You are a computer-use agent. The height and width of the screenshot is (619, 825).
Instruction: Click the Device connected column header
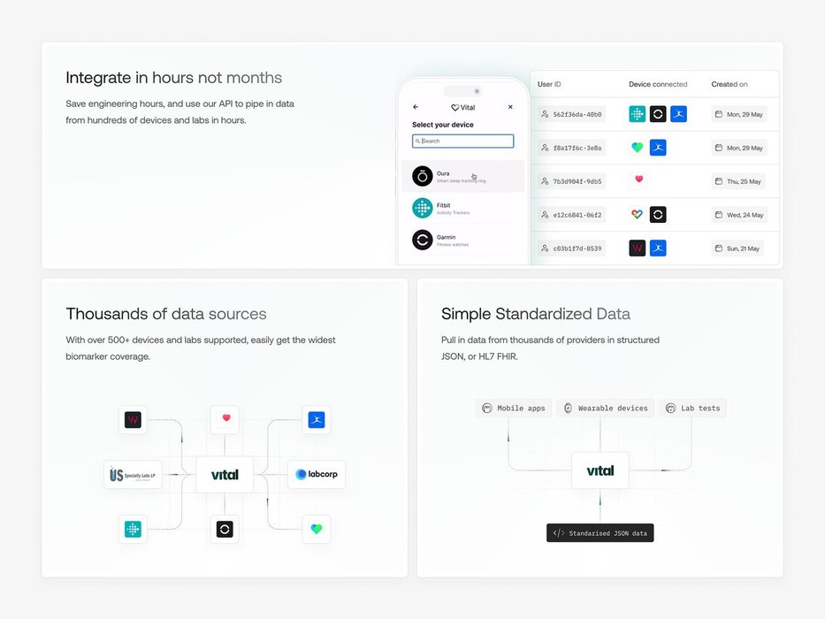[658, 84]
